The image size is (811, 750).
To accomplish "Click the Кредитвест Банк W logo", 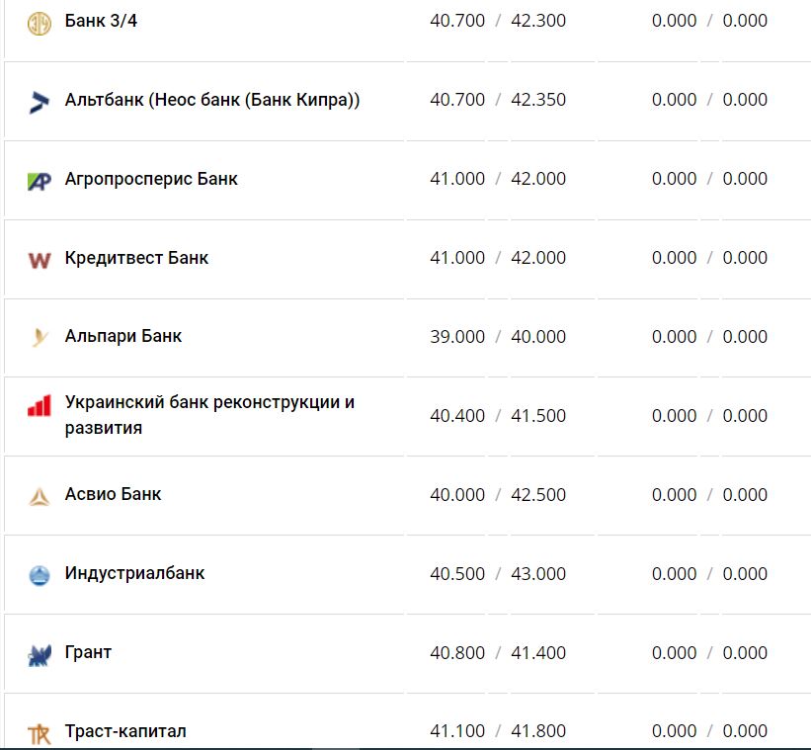I will (39, 260).
